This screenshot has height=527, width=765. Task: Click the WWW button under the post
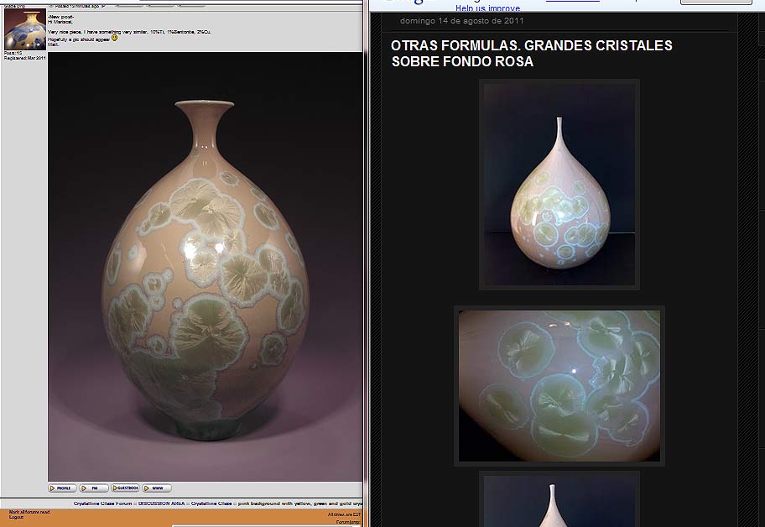[157, 488]
